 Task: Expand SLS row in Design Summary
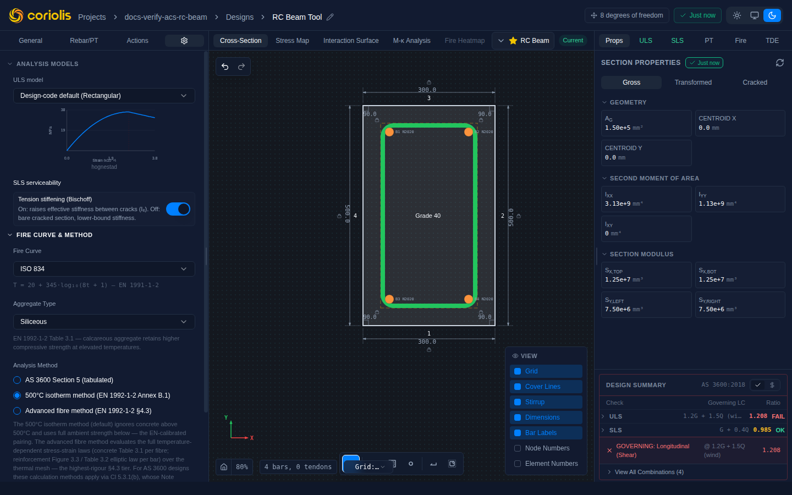[x=693, y=430]
